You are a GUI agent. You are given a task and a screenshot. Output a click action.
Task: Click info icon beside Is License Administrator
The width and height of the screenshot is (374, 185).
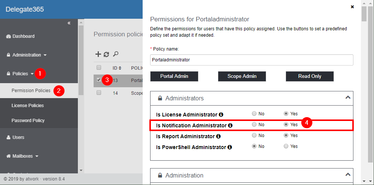click(x=221, y=114)
